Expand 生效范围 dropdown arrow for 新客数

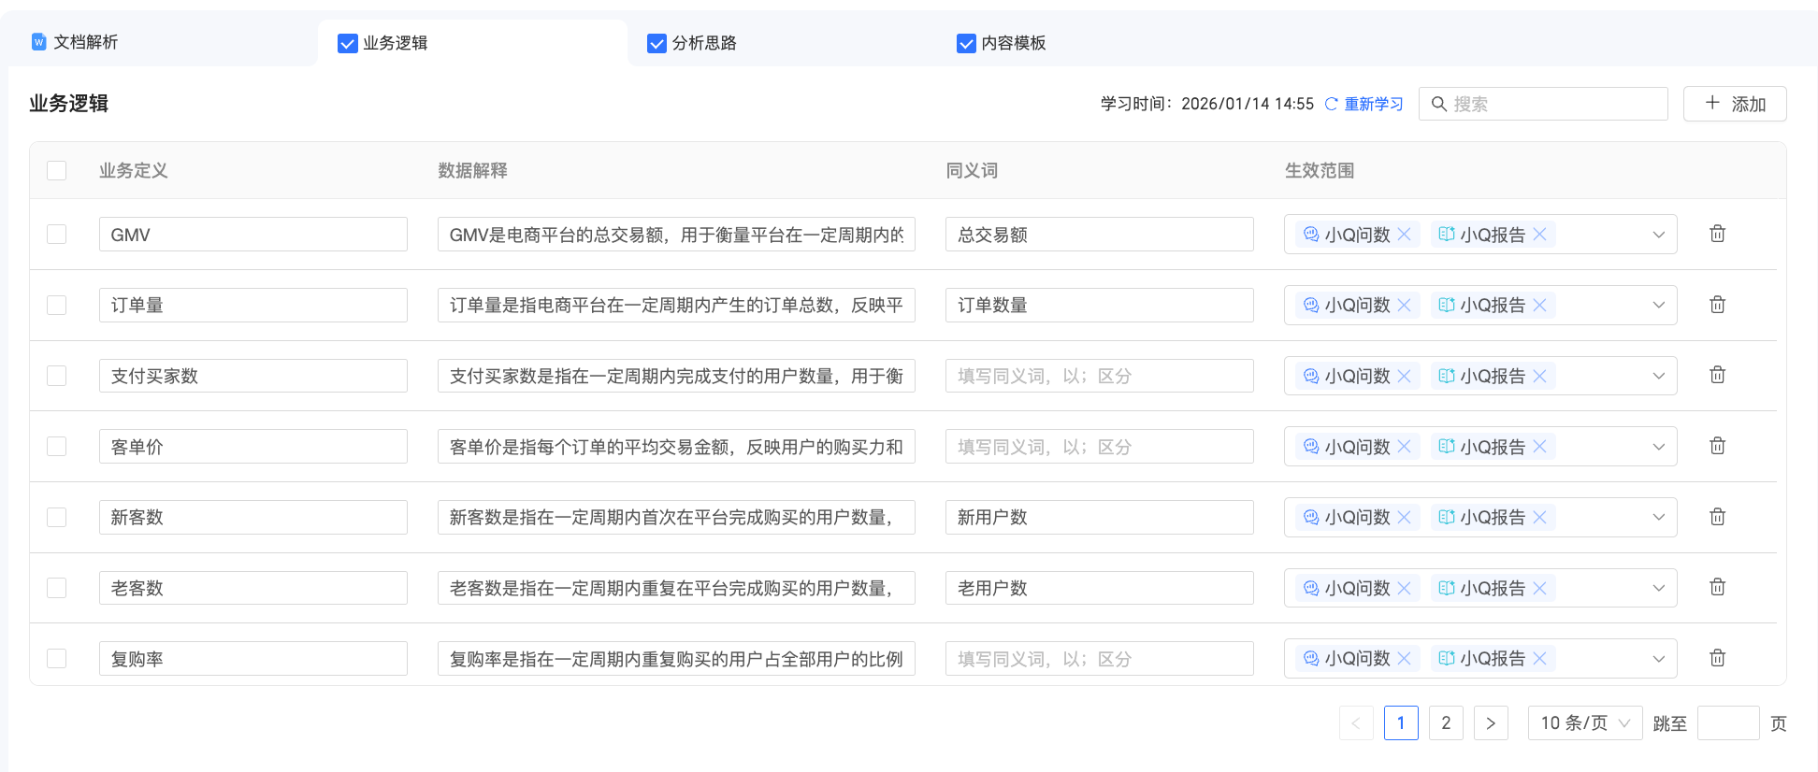click(x=1658, y=517)
